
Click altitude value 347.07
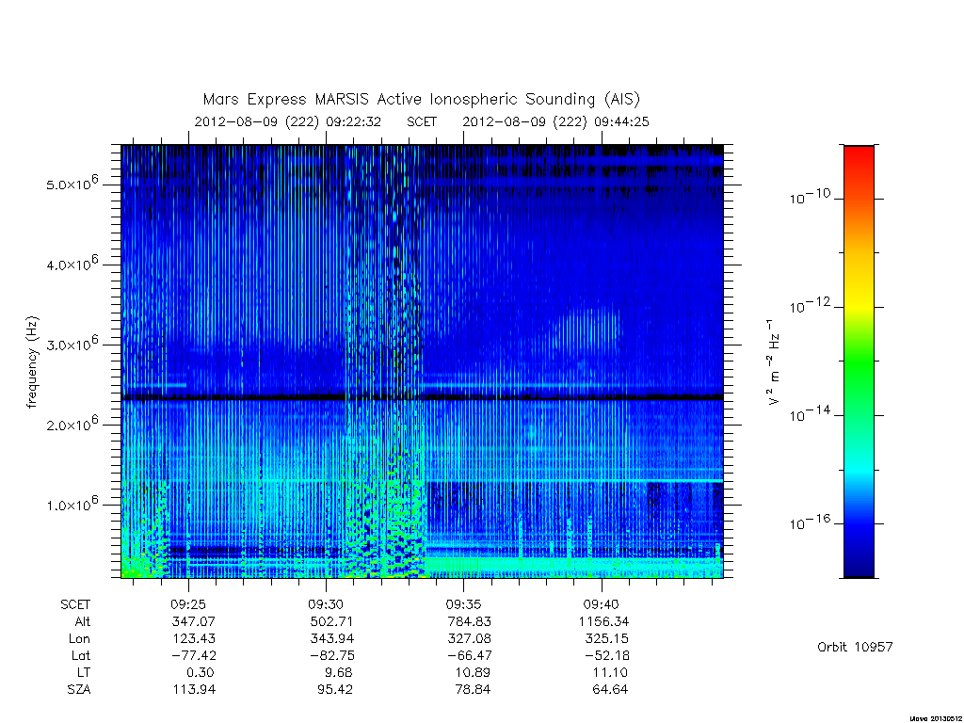click(x=194, y=621)
